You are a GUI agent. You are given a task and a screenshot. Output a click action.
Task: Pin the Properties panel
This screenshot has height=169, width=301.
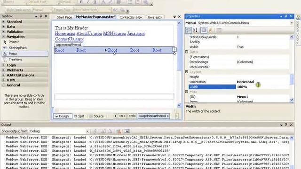point(286,16)
